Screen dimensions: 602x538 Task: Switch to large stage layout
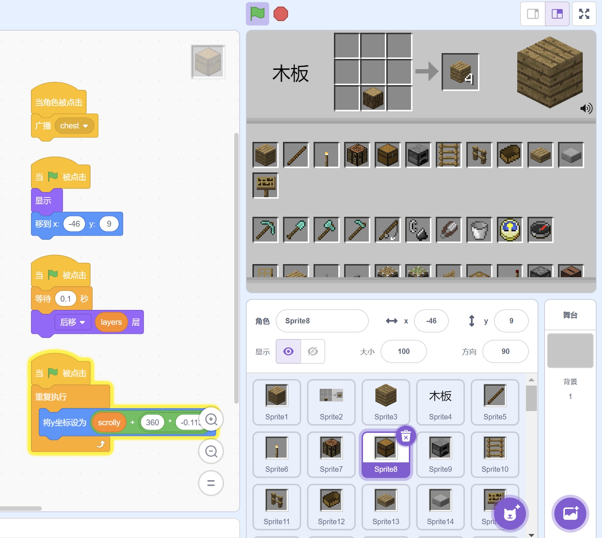[557, 14]
